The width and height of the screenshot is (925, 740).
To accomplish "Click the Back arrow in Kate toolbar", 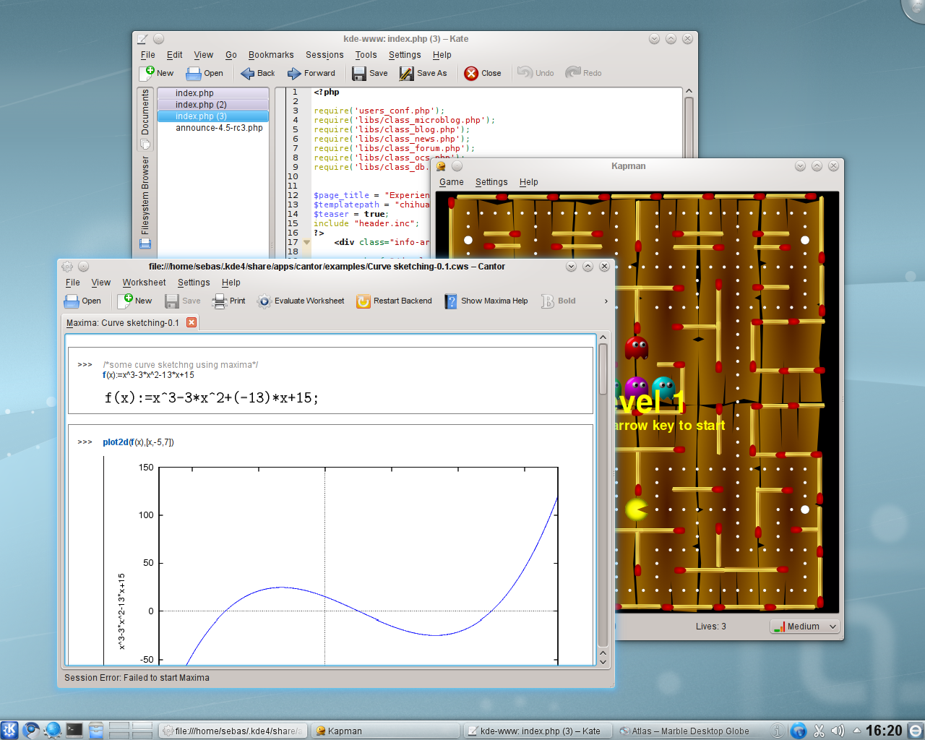I will [248, 73].
